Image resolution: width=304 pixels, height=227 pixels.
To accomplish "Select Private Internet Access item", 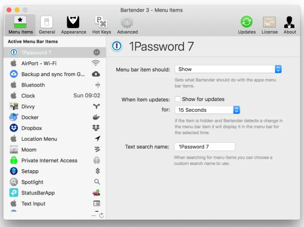I will point(55,160).
